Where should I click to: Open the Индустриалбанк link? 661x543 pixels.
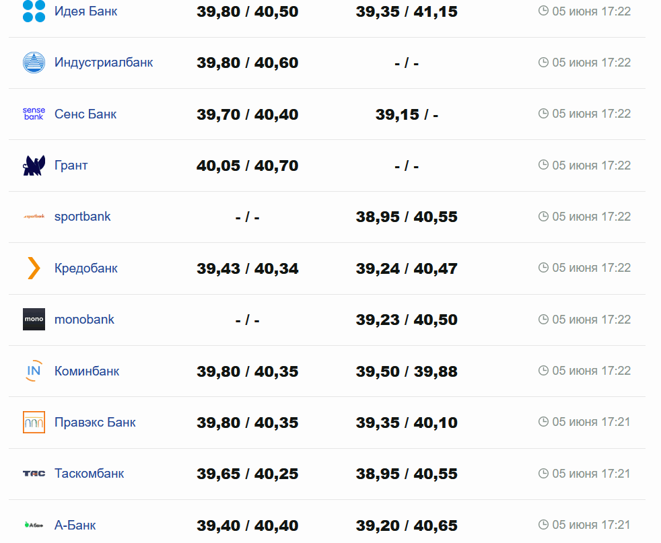104,63
